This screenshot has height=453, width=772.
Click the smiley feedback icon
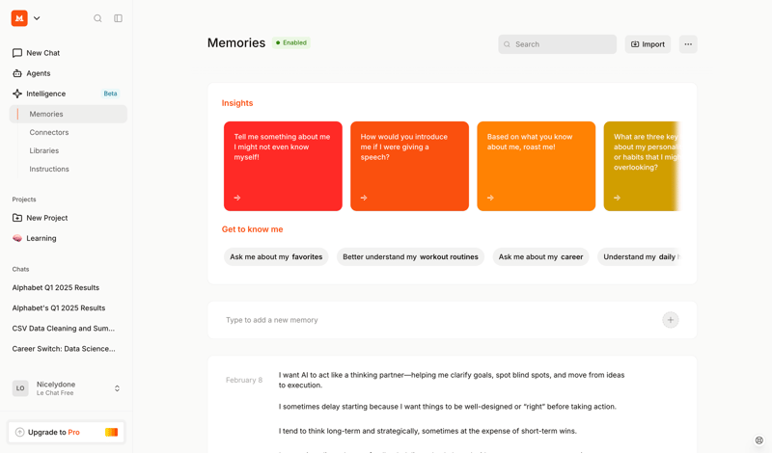coord(758,440)
